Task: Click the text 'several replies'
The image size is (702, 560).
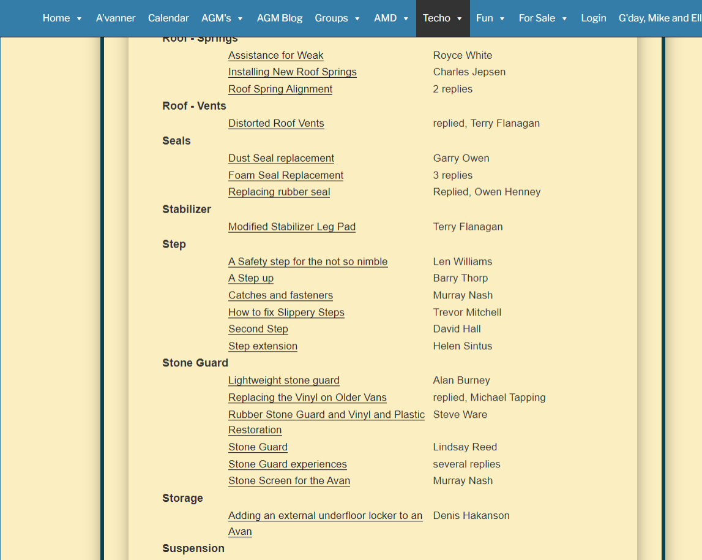Action: click(x=466, y=464)
